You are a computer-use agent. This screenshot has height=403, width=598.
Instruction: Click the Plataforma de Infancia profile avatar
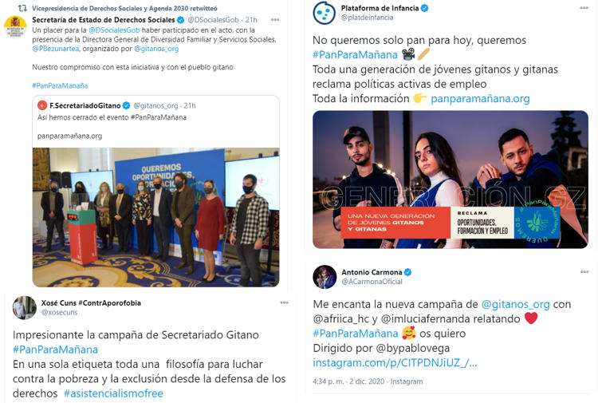pyautogui.click(x=325, y=13)
